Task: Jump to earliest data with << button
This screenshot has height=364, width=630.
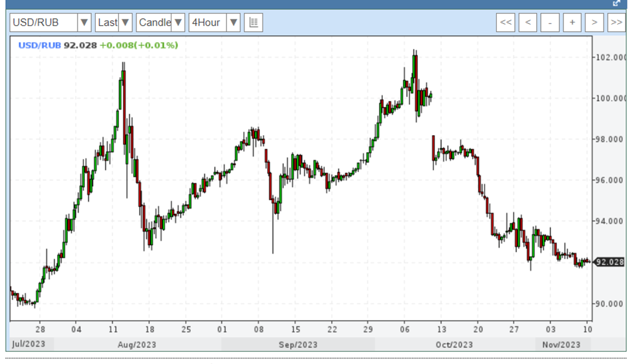Action: pyautogui.click(x=506, y=23)
